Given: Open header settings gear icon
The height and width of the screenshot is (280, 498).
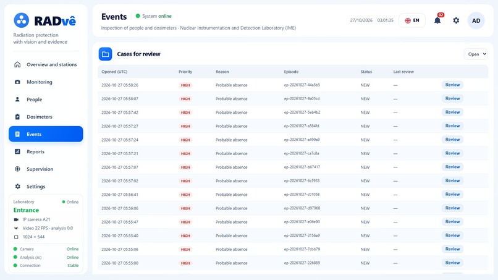Looking at the screenshot, I should pos(456,20).
